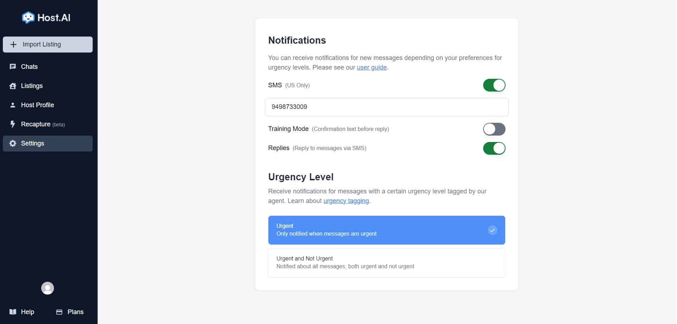The image size is (677, 324).
Task: Click the plus icon on Import Listing
Action: [13, 44]
